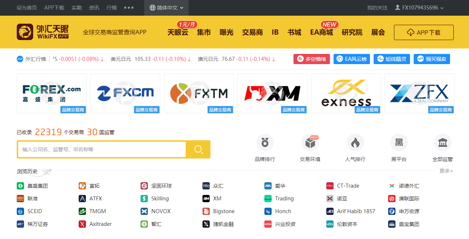Click the three-dots more menu
The width and height of the screenshot is (469, 239).
(x=129, y=8)
